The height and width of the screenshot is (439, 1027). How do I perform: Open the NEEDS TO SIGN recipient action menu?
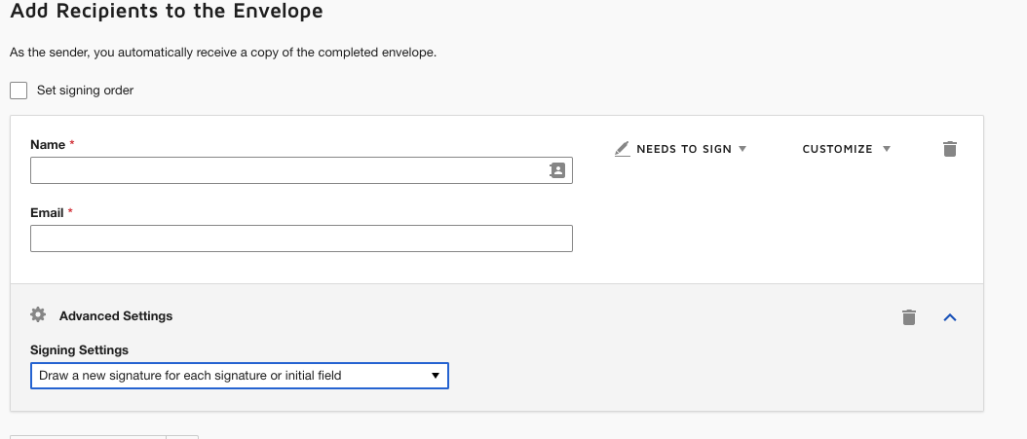tap(683, 149)
